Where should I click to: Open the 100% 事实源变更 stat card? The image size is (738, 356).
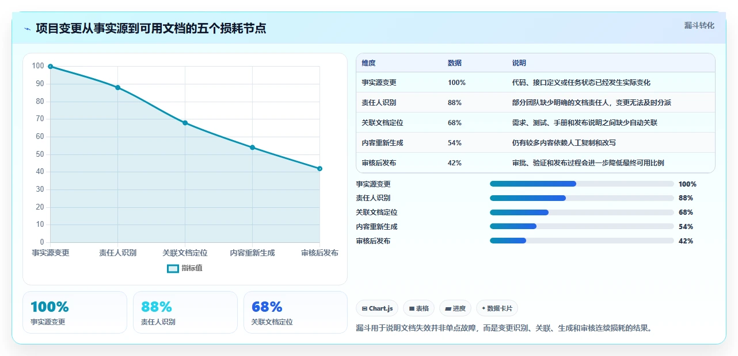75,312
